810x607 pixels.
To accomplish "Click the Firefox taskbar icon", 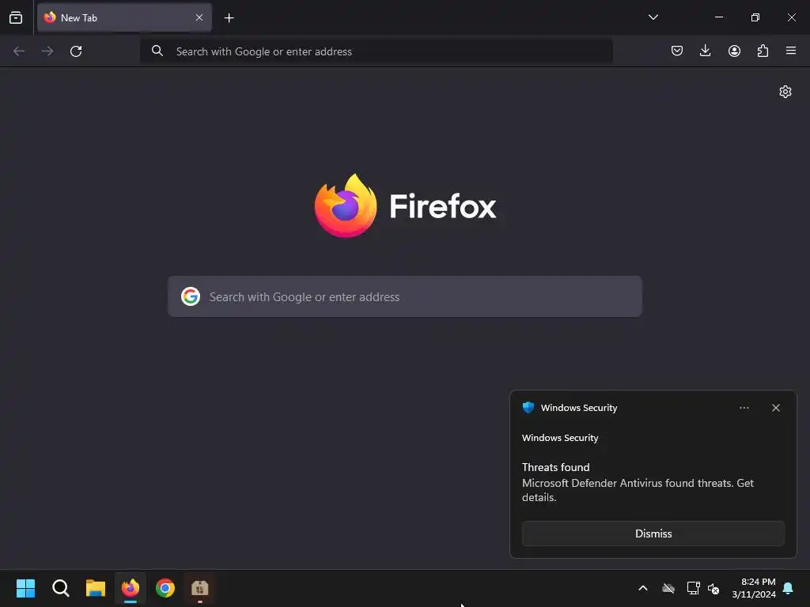I will click(x=131, y=588).
